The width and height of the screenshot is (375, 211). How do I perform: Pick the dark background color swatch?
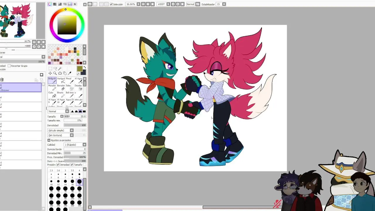pyautogui.click(x=83, y=72)
